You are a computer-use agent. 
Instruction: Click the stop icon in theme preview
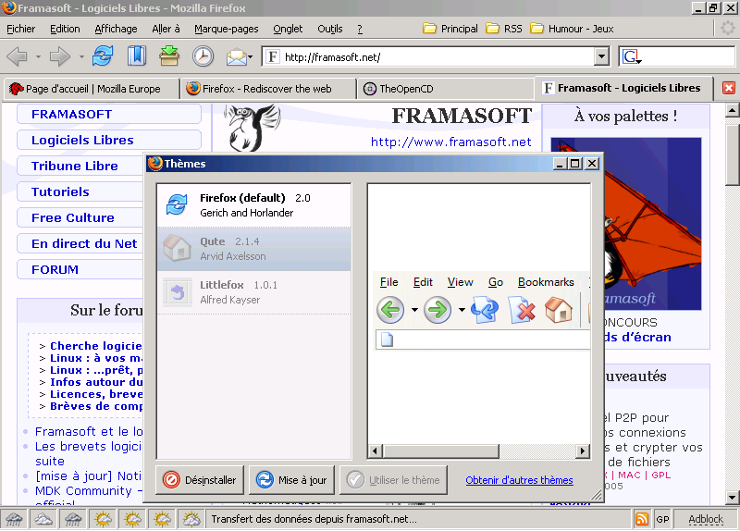pos(522,310)
